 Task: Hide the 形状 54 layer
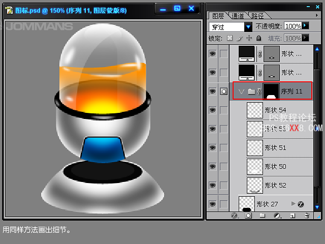point(212,110)
